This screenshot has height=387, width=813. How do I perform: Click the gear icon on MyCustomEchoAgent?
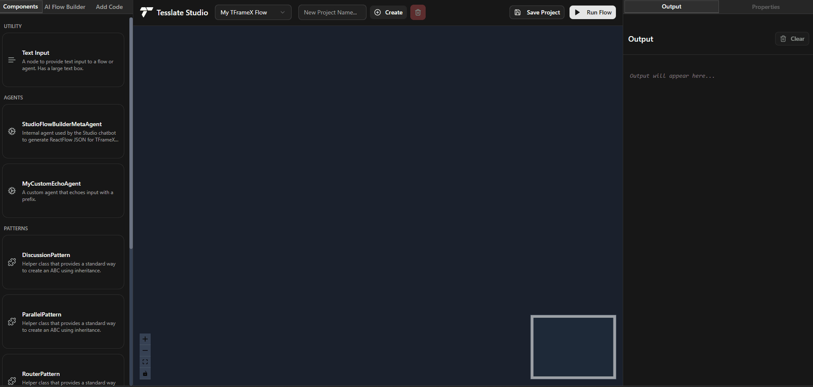tap(12, 191)
